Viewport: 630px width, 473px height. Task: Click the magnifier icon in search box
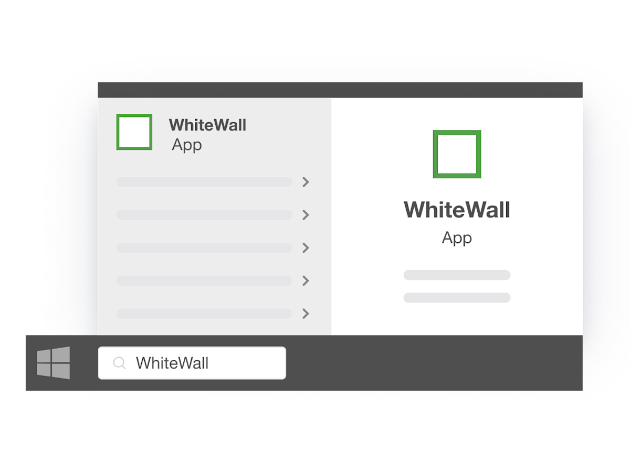pyautogui.click(x=120, y=363)
